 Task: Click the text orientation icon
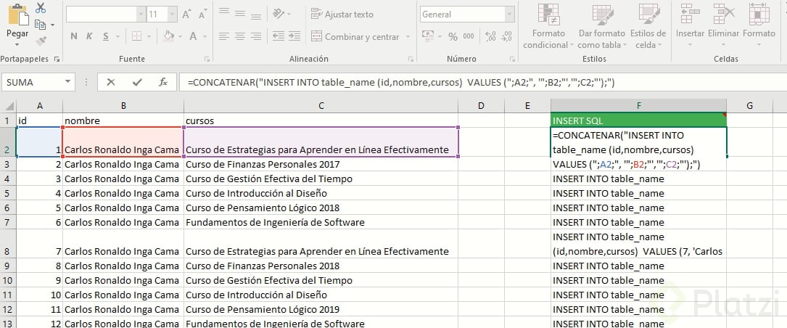point(278,14)
